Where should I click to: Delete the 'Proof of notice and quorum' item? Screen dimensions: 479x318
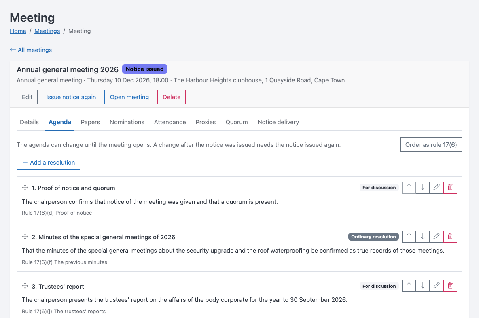click(450, 187)
